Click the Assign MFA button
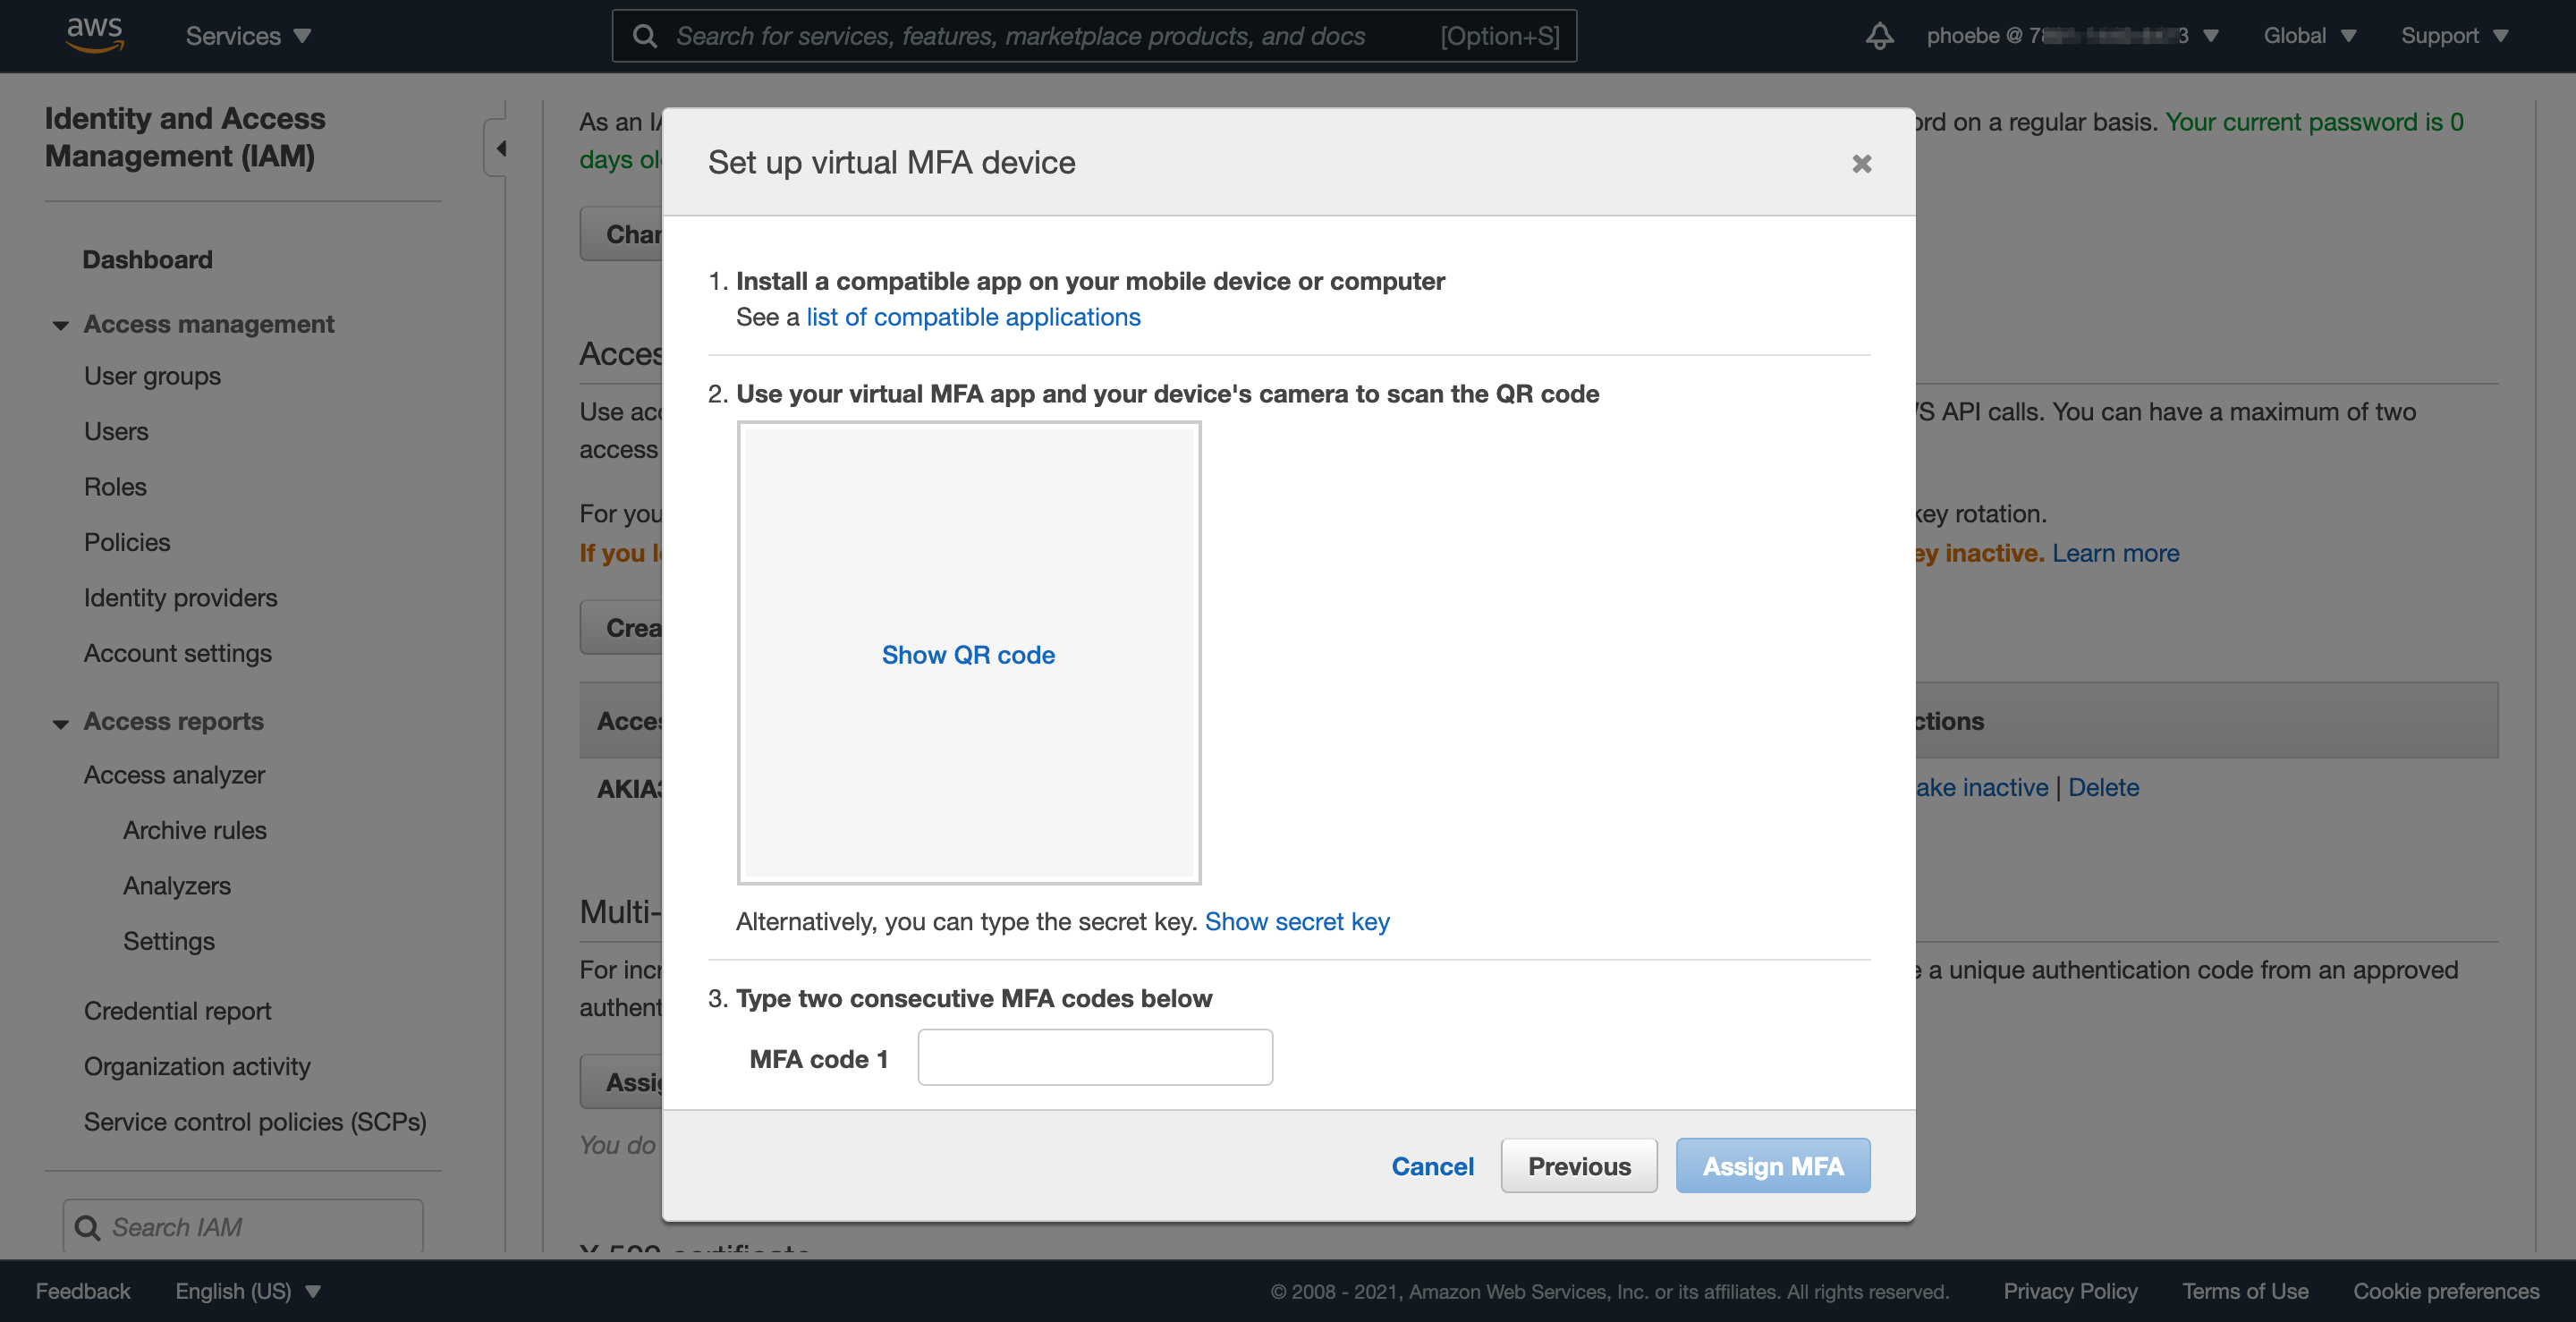 click(x=1773, y=1166)
